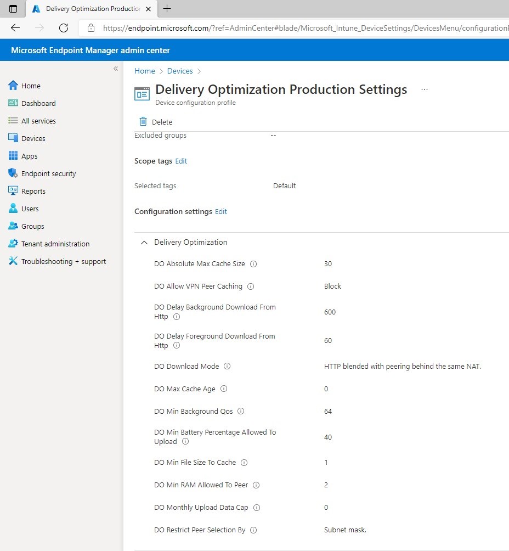The height and width of the screenshot is (551, 509).
Task: Click the Tenant administration icon
Action: (13, 243)
